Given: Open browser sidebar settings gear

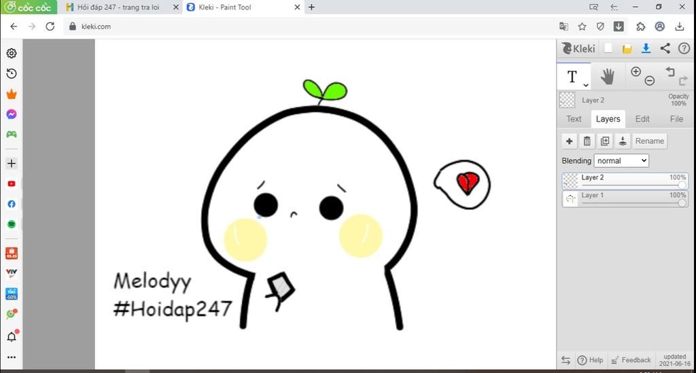Looking at the screenshot, I should click(12, 53).
